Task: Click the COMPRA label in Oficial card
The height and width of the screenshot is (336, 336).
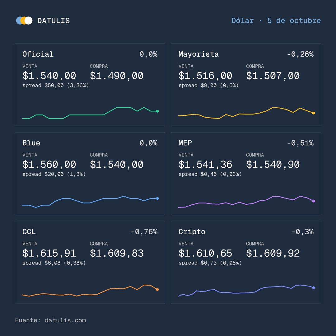Action: pos(99,66)
